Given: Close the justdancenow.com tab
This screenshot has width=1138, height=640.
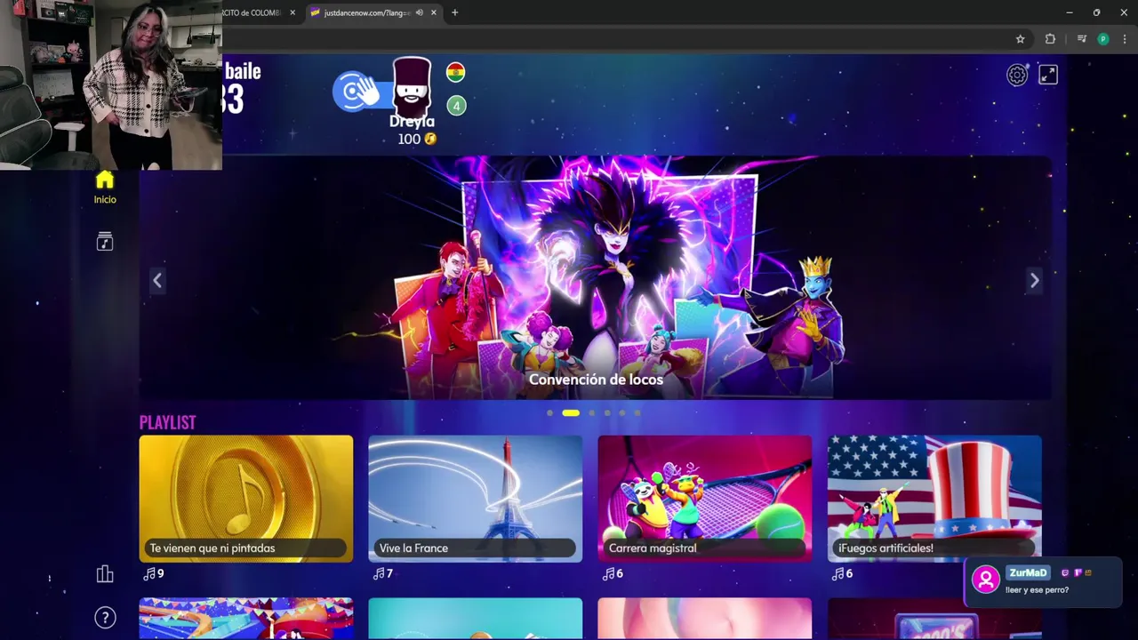Looking at the screenshot, I should tap(434, 12).
